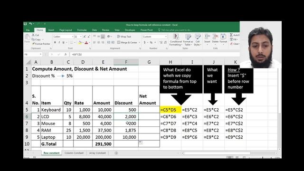Screen dimensions: 304x171
Task: Open Cell Styles gallery
Action: pos(198,40)
